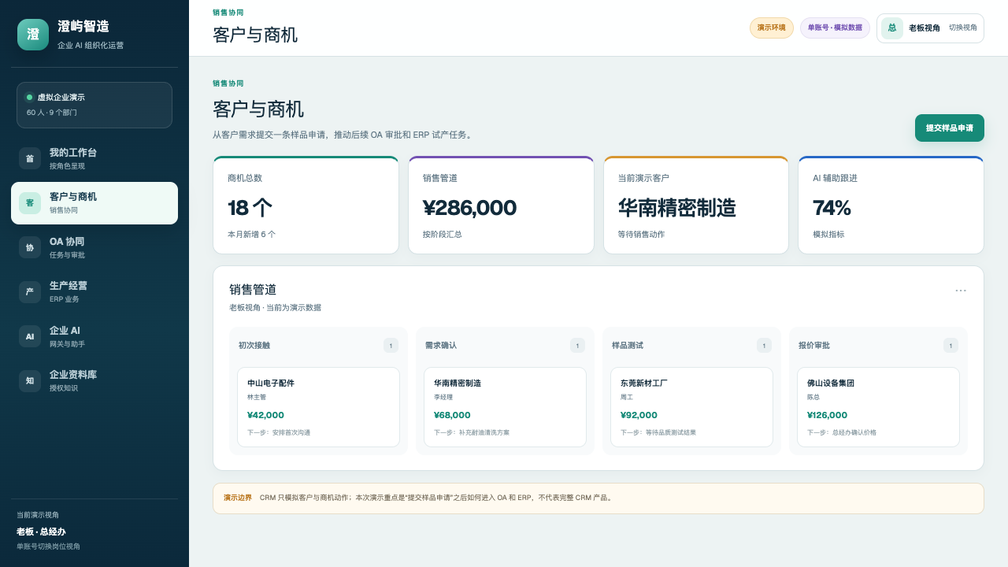This screenshot has width=1008, height=567.
Task: Click the 当前演示客户 stat card
Action: click(x=696, y=205)
